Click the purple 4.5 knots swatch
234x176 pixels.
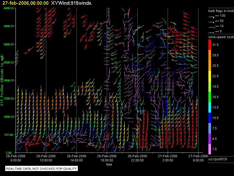[210, 139]
